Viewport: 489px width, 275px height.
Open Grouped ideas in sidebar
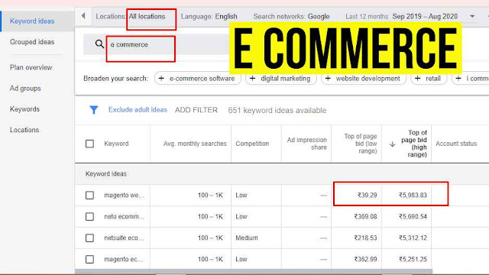click(32, 42)
